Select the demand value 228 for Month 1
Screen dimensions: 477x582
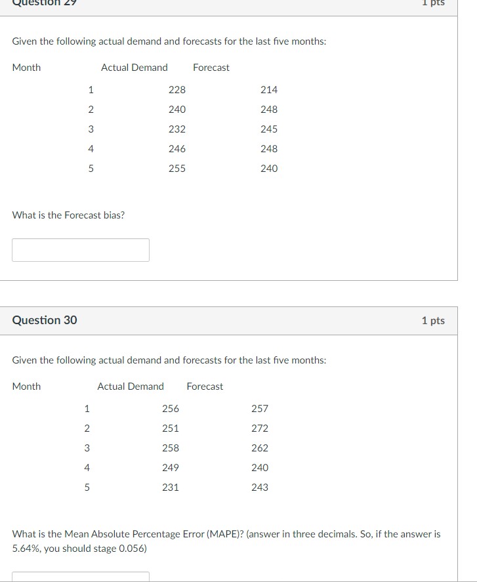(x=178, y=89)
